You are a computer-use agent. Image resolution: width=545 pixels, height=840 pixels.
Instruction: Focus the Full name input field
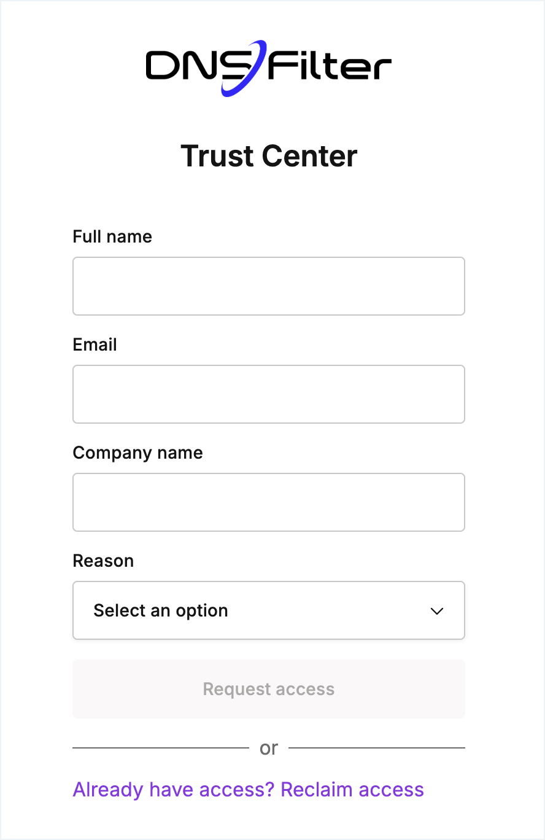tap(269, 286)
